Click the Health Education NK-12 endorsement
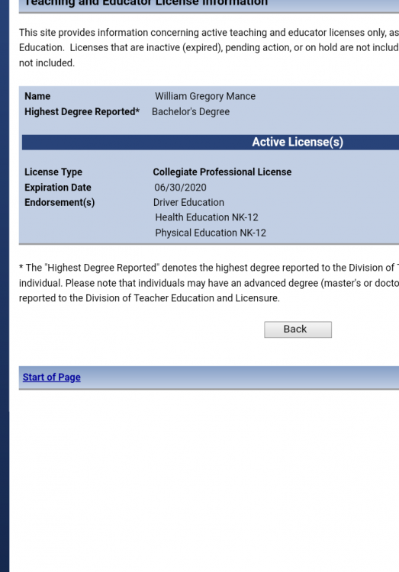 click(207, 217)
